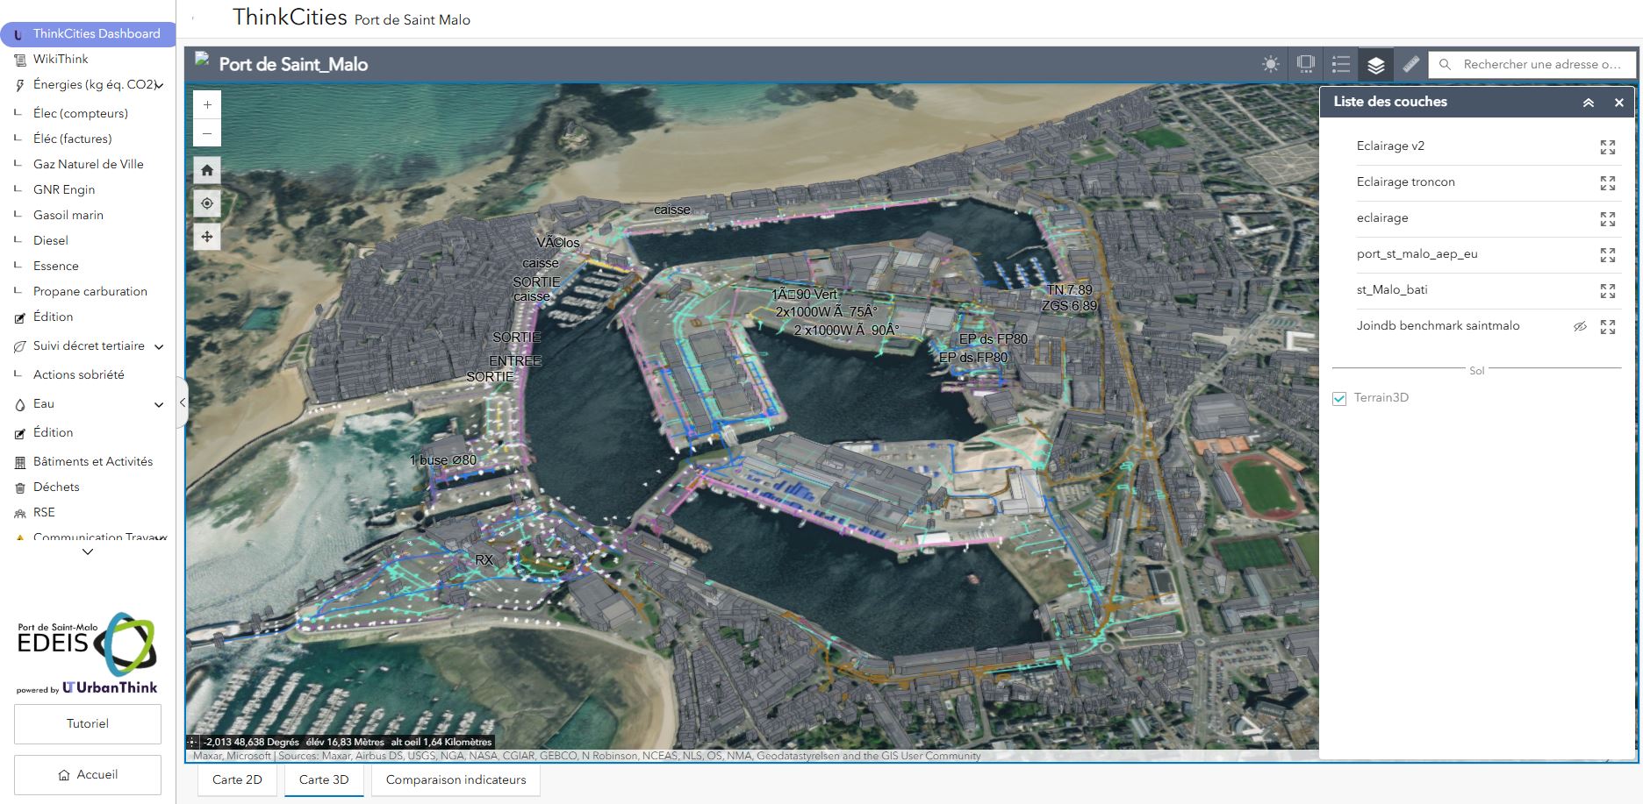The height and width of the screenshot is (804, 1643).
Task: Zoom in with the plus button
Action: point(207,104)
